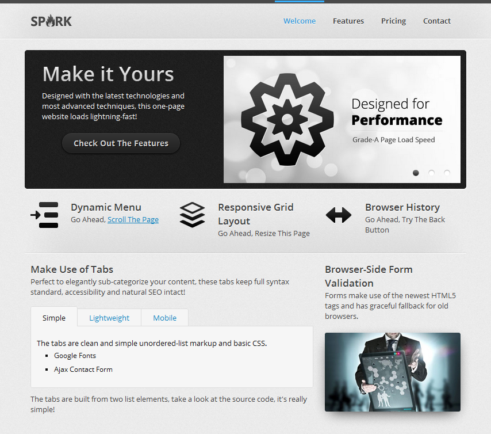The width and height of the screenshot is (491, 434).
Task: Jump to the third slide dot
Action: (x=447, y=173)
